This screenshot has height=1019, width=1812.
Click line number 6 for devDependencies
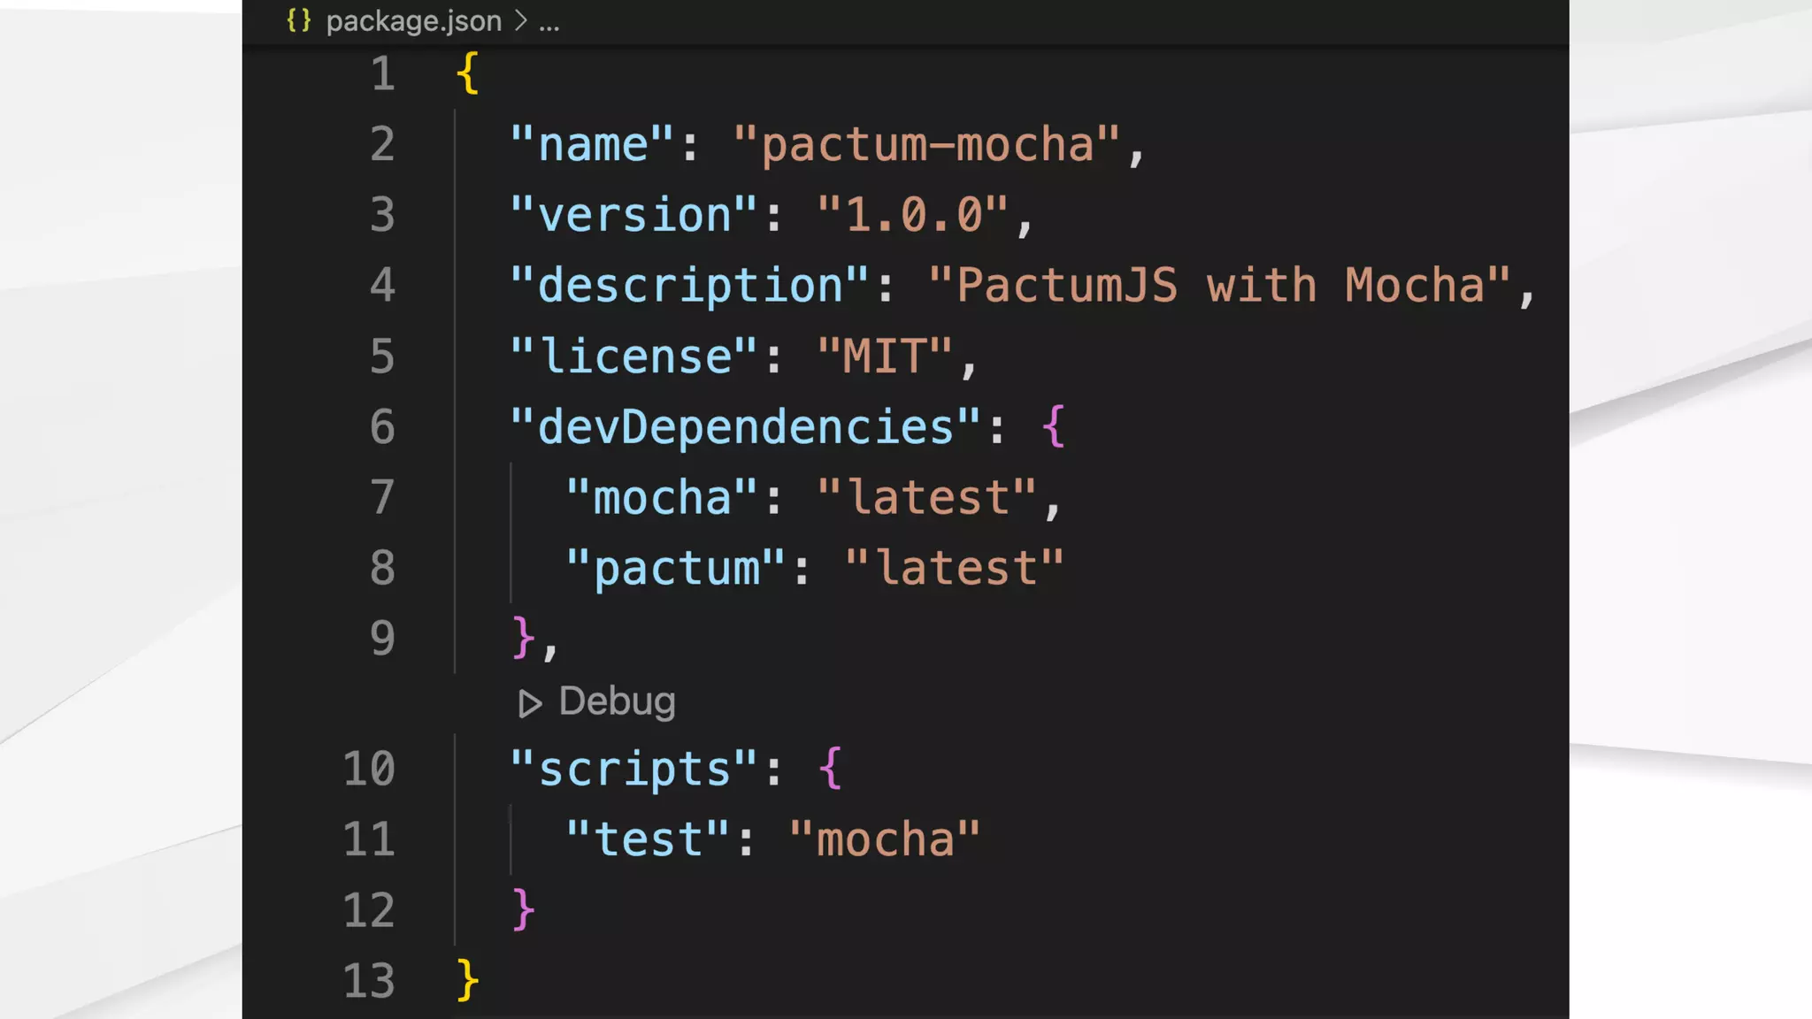click(382, 427)
